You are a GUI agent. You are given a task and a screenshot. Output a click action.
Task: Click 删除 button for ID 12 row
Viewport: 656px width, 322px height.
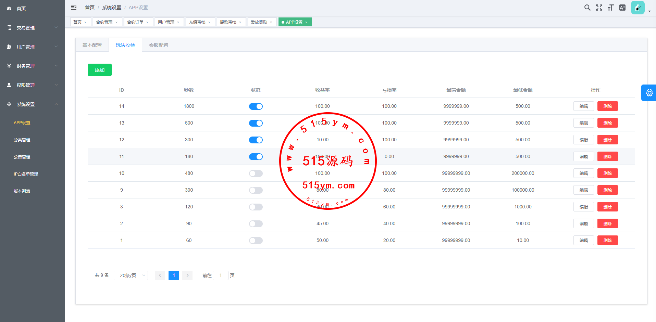607,140
